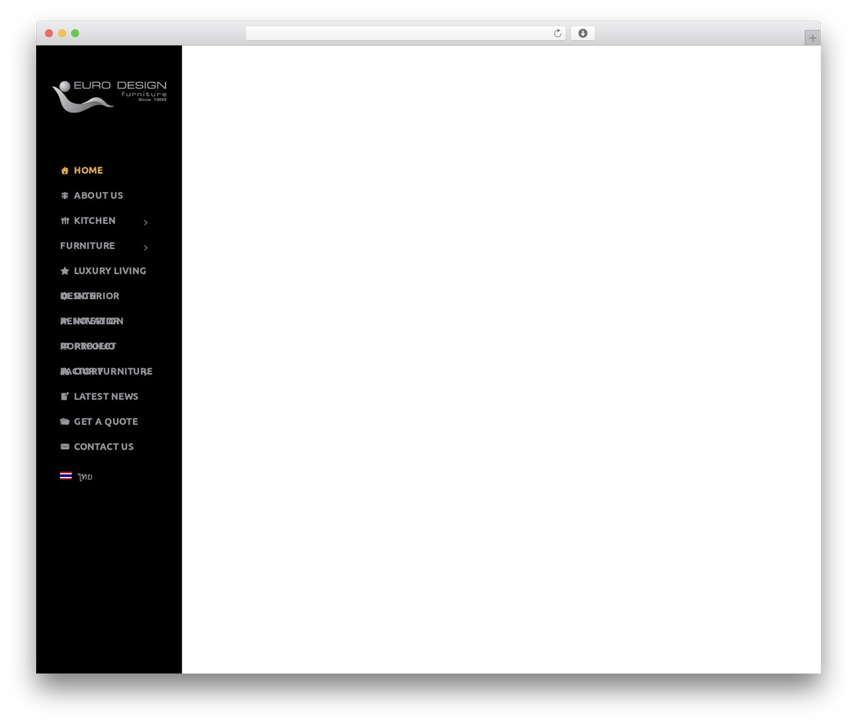The height and width of the screenshot is (725, 857).
Task: Select the Furniture menu label
Action: pos(88,246)
